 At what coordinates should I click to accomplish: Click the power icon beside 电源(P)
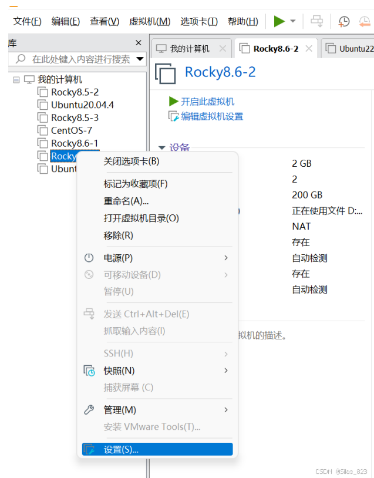(89, 258)
